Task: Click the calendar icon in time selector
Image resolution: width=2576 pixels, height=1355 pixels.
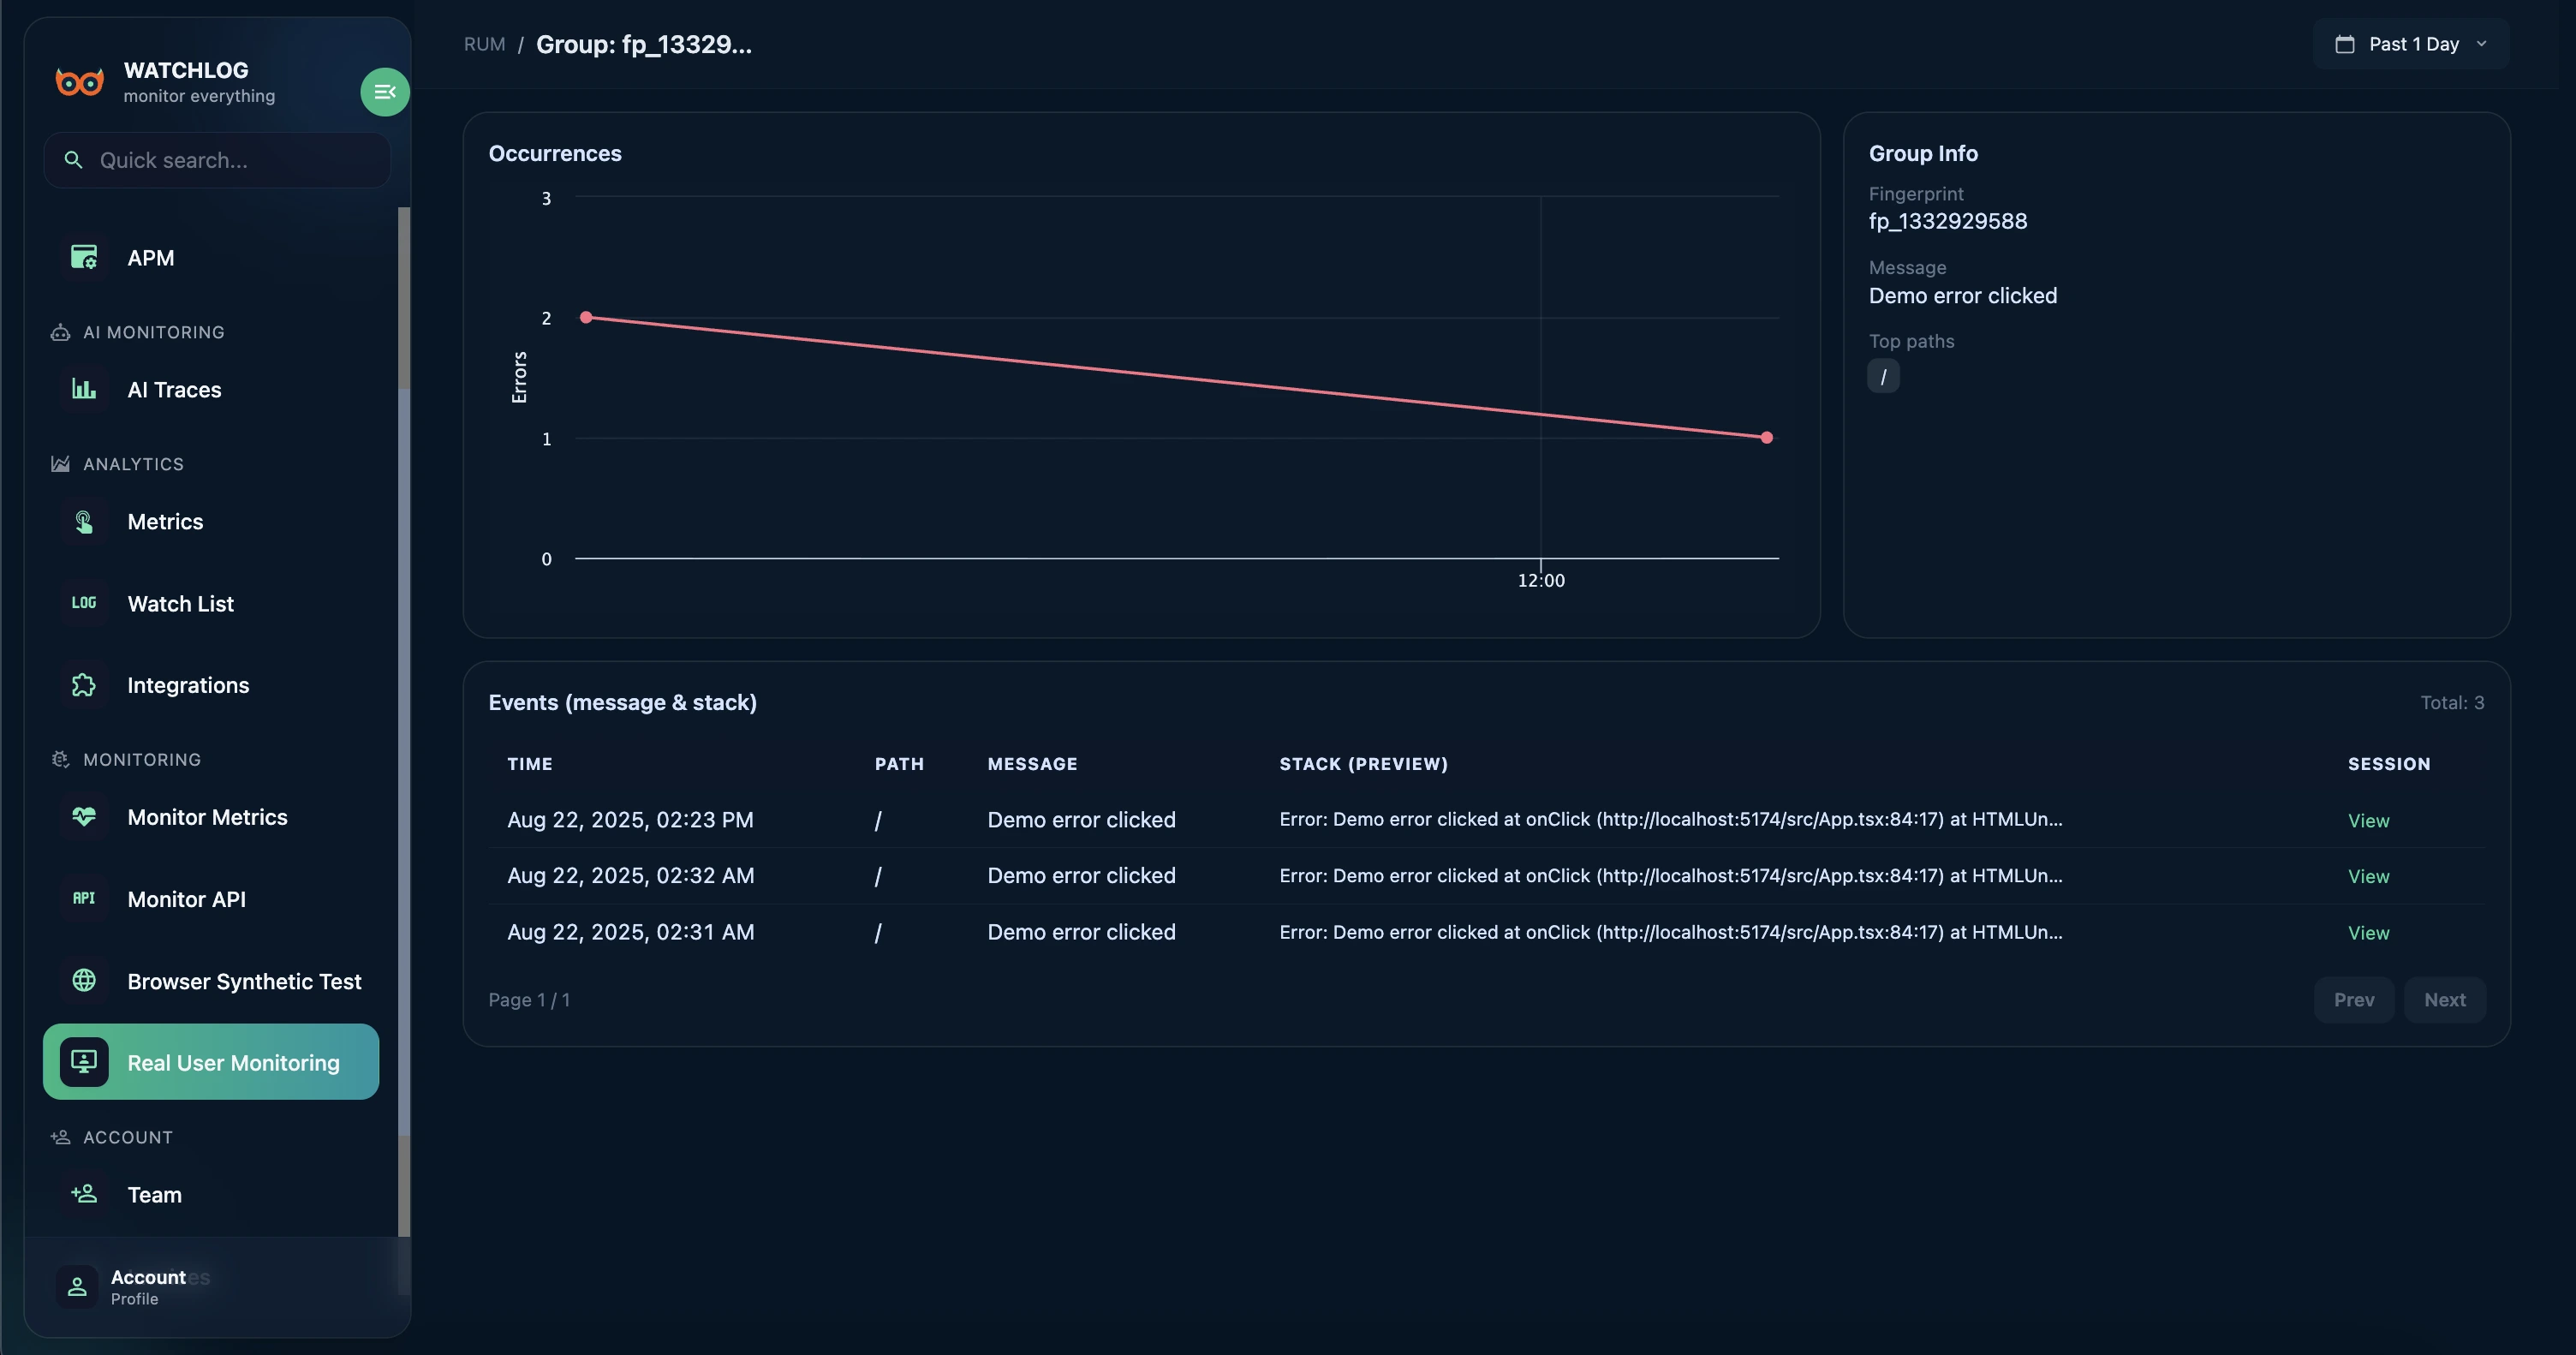Action: pyautogui.click(x=2344, y=44)
